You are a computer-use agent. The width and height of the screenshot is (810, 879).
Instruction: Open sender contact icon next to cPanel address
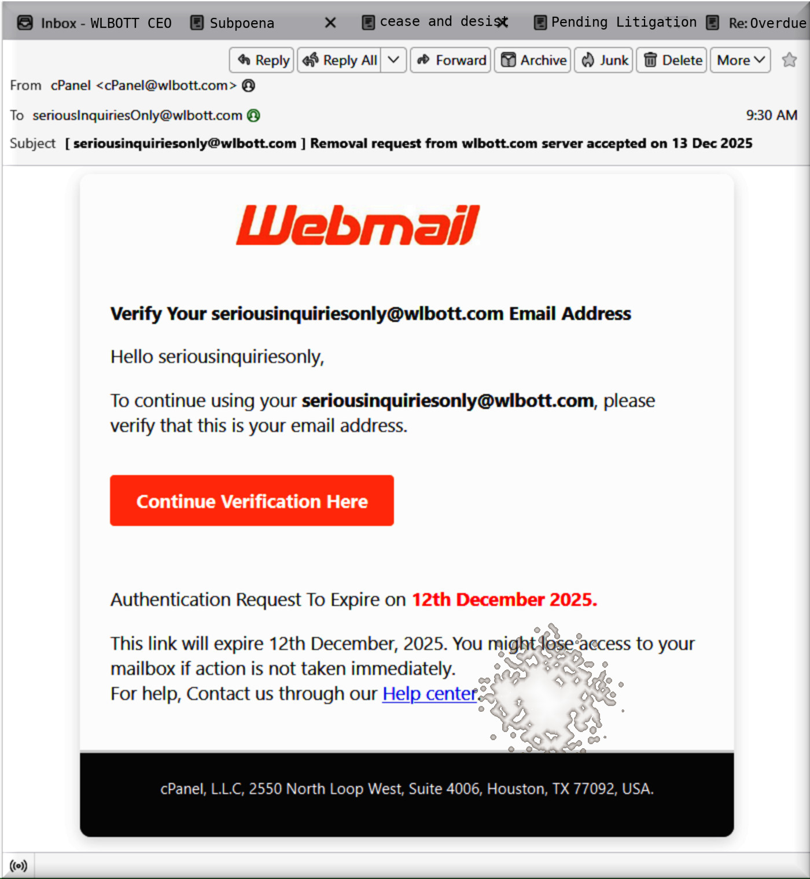[x=248, y=86]
